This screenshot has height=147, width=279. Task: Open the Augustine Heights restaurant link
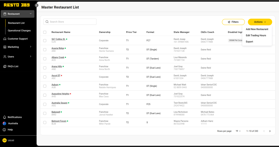[60, 94]
